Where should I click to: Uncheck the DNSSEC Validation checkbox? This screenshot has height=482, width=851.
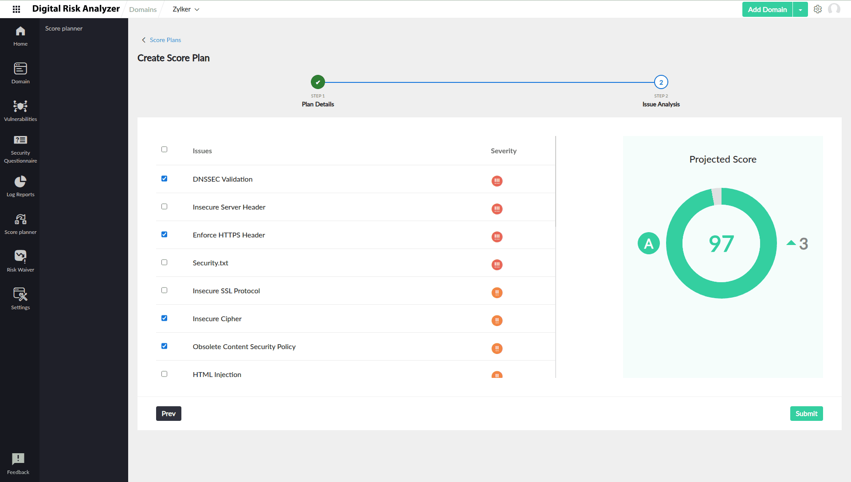coord(165,179)
